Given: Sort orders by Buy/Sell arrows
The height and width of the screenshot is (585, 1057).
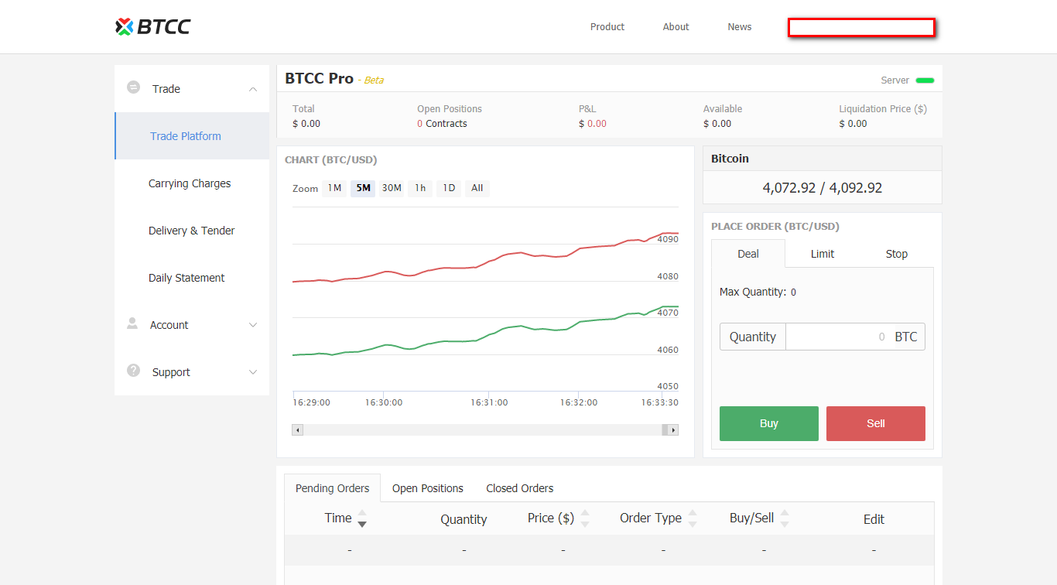Looking at the screenshot, I should (x=785, y=518).
